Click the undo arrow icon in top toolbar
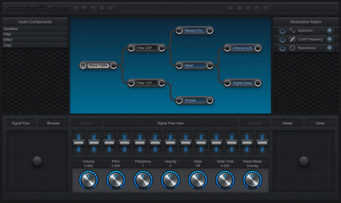The image size is (341, 203). (84, 8)
